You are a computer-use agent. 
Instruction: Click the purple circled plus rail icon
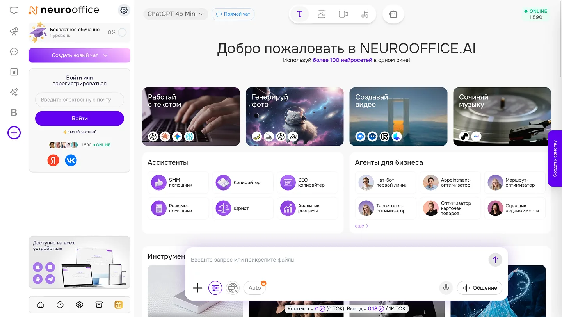pos(14,133)
